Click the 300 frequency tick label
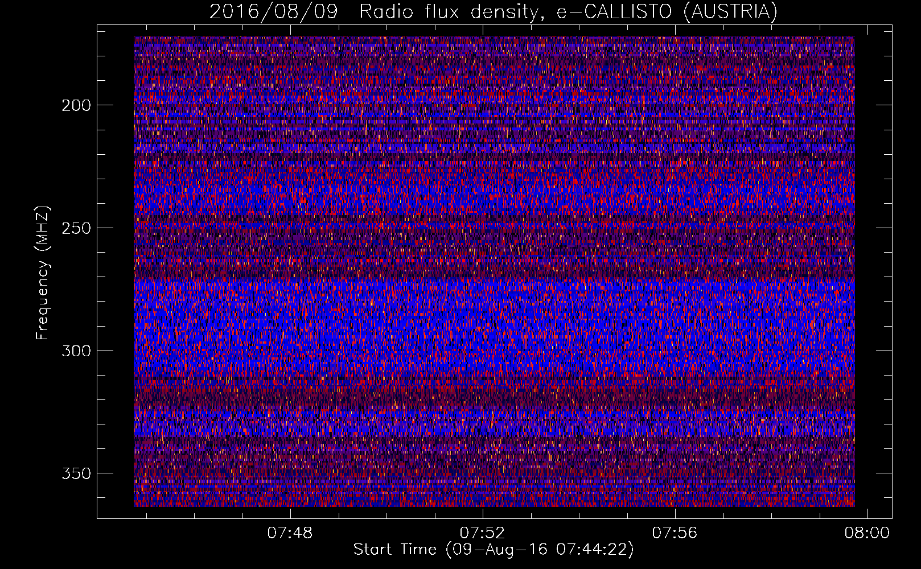Image resolution: width=921 pixels, height=569 pixels. [76, 351]
